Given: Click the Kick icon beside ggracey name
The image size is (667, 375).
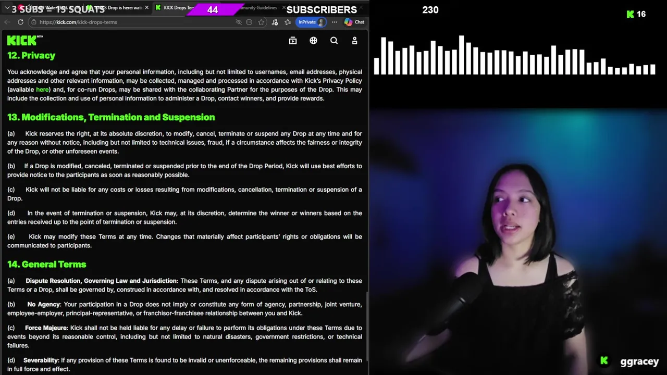Looking at the screenshot, I should coord(604,360).
